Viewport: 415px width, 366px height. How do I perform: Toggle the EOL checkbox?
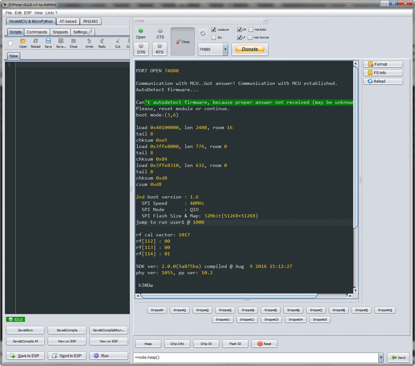[x=214, y=38]
